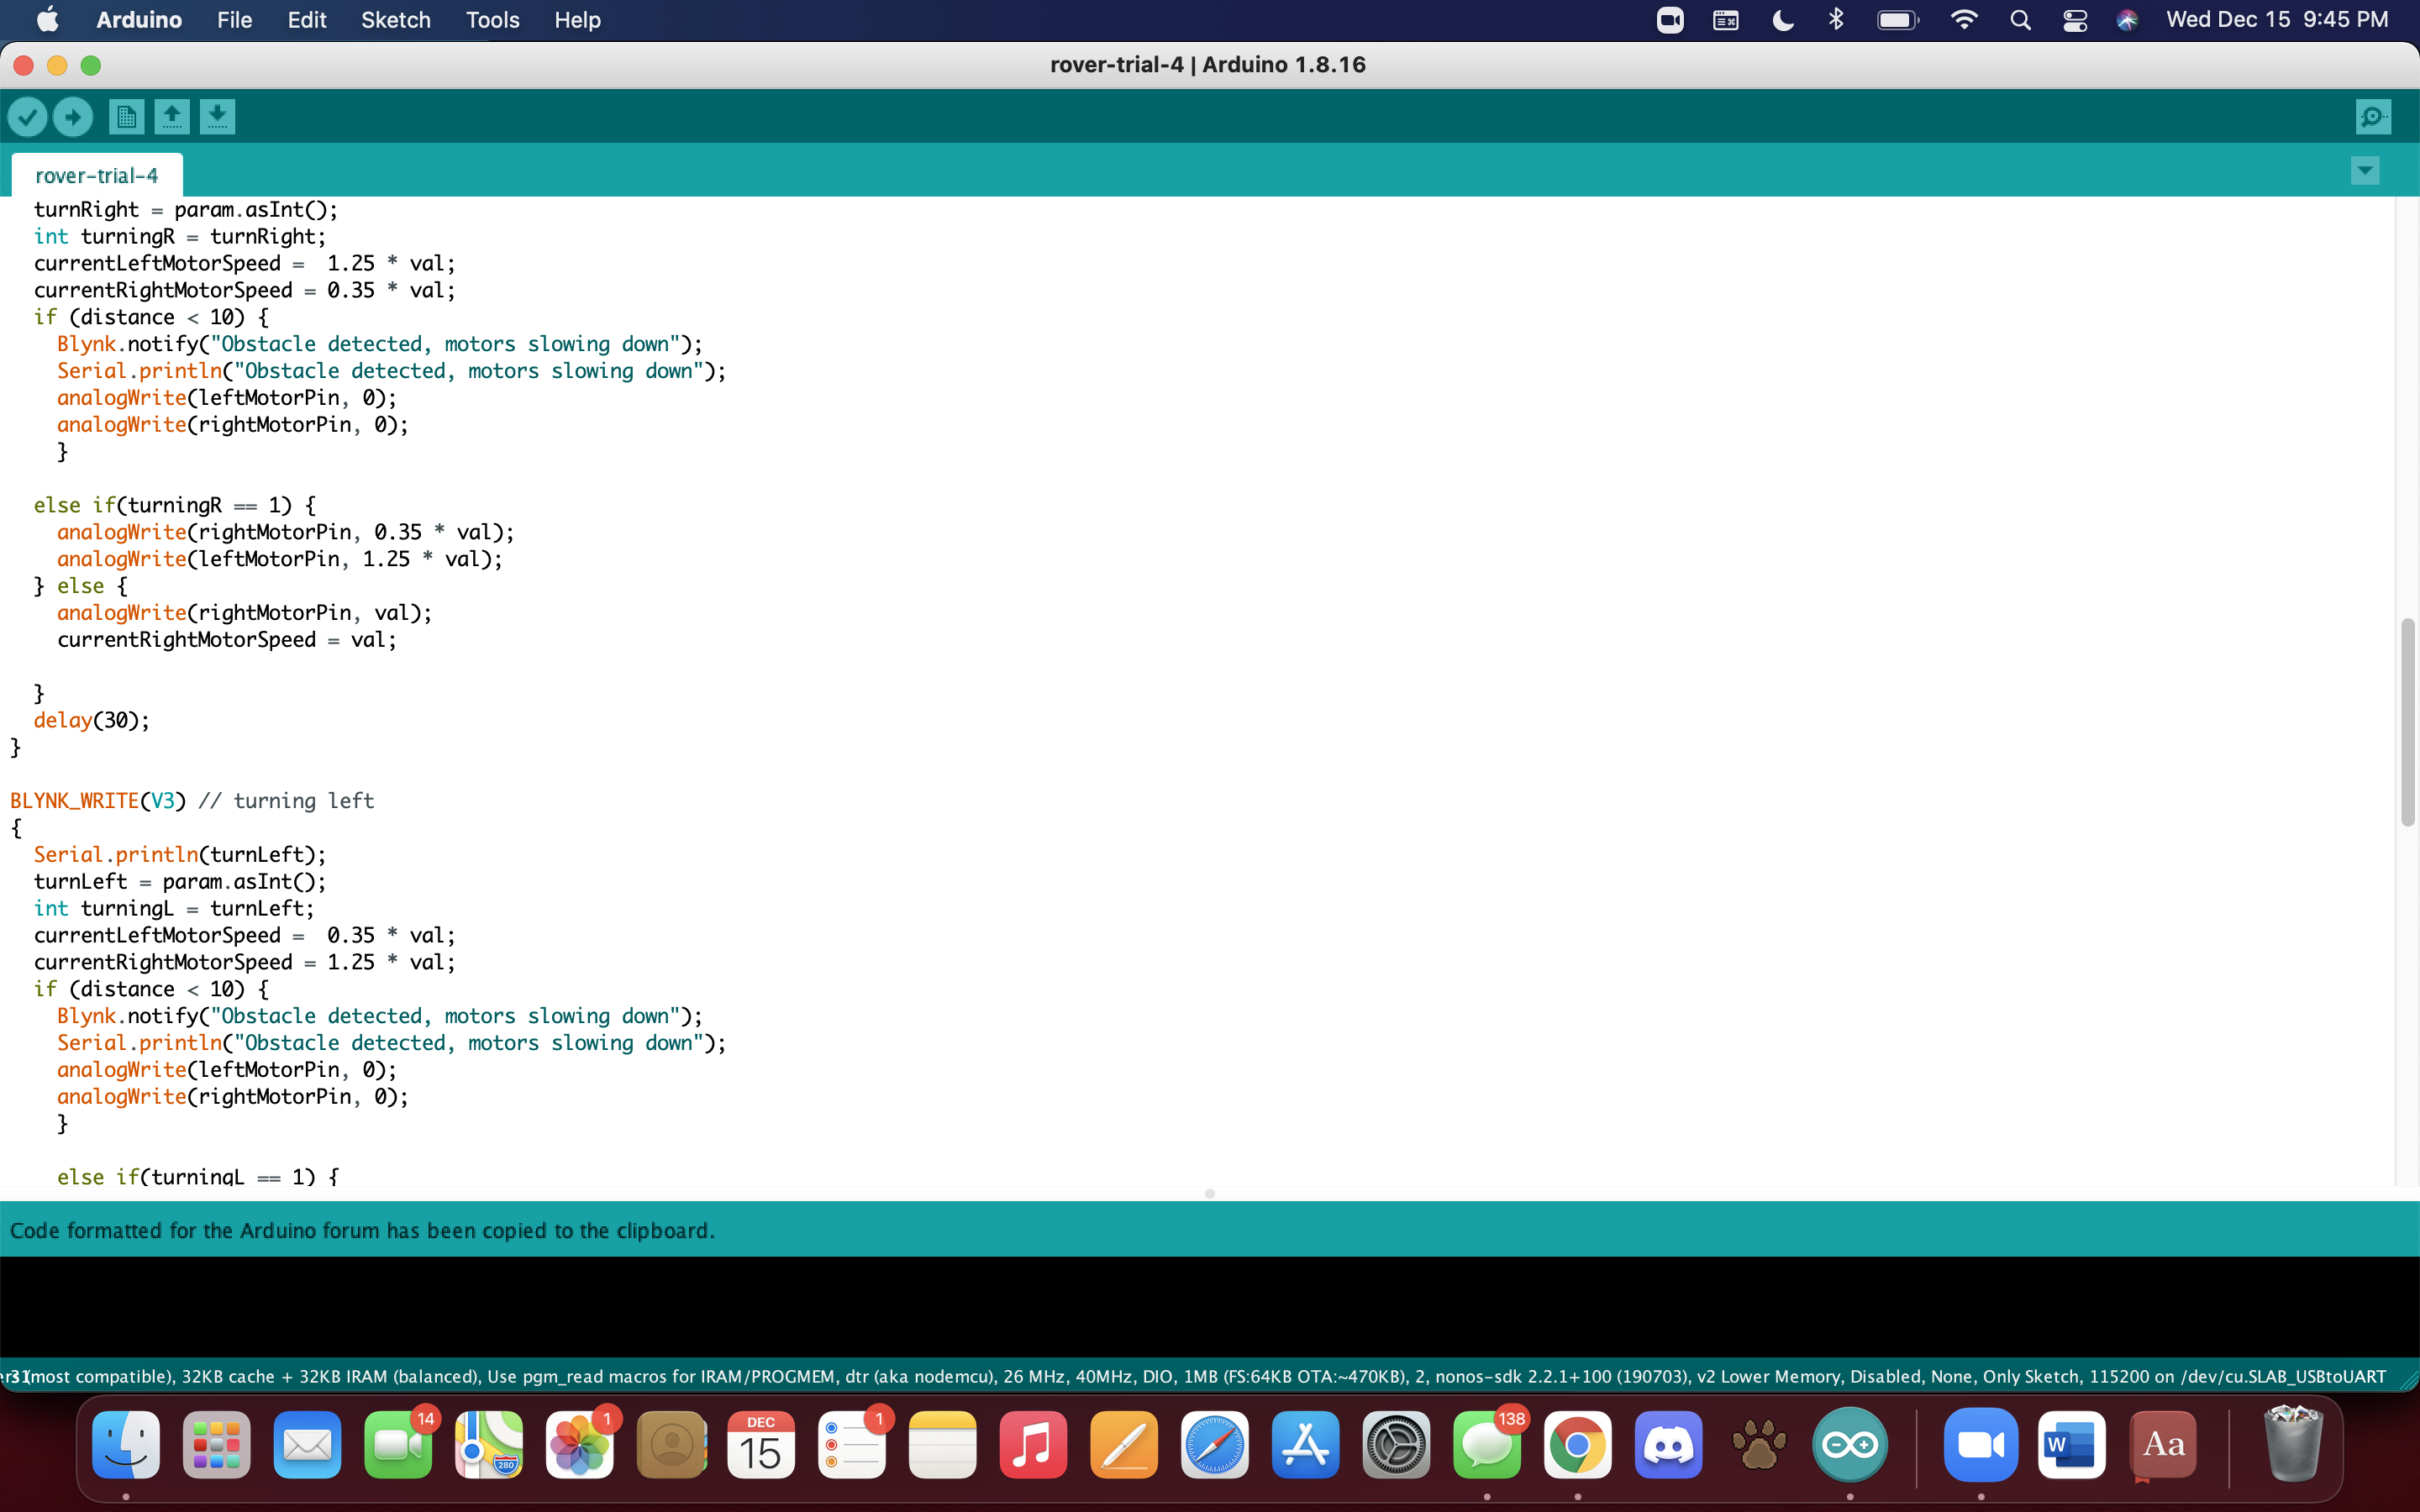Launch Google Chrome from the dock
Viewport: 2420px width, 1512px height.
(1577, 1445)
